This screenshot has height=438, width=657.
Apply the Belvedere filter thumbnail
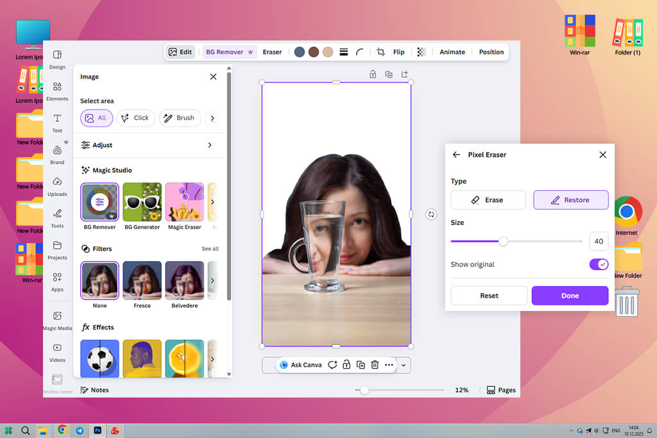coord(185,280)
